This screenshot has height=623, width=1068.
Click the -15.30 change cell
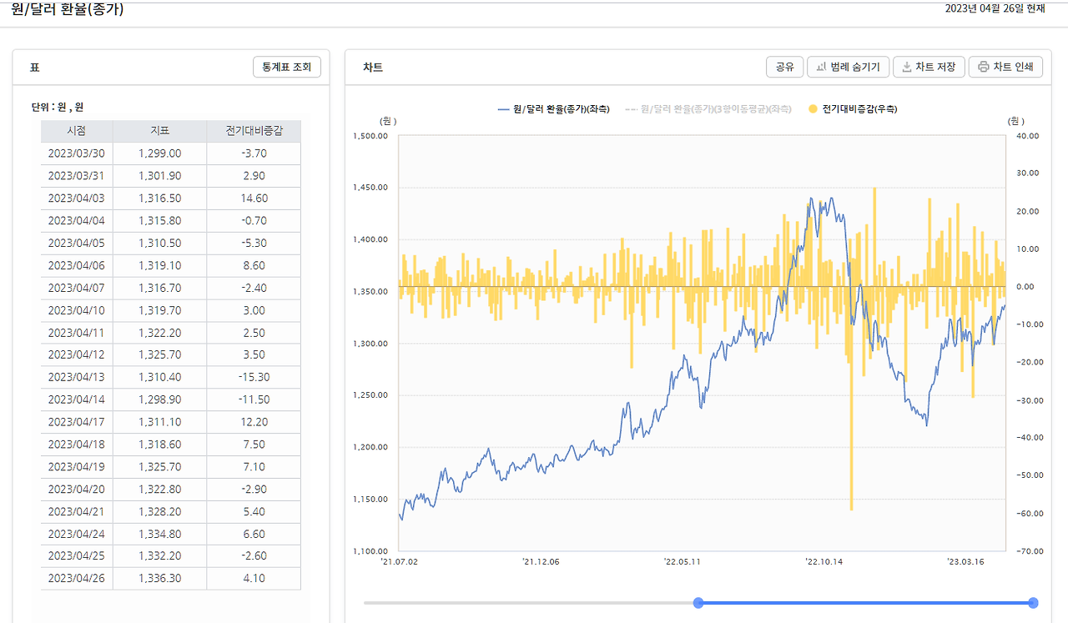(254, 377)
